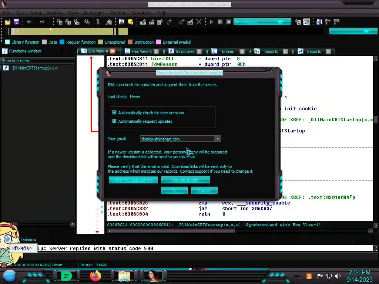Viewport: 379px width, 284px height.
Task: Toggle Automatically check for new versions
Action: coord(114,112)
